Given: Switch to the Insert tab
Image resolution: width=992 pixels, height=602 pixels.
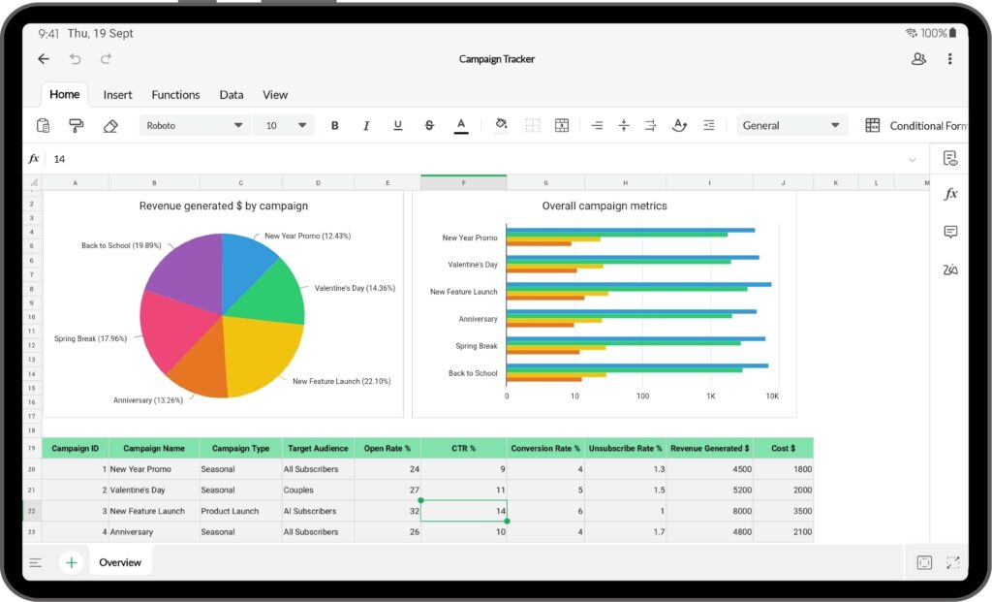Looking at the screenshot, I should click(117, 94).
